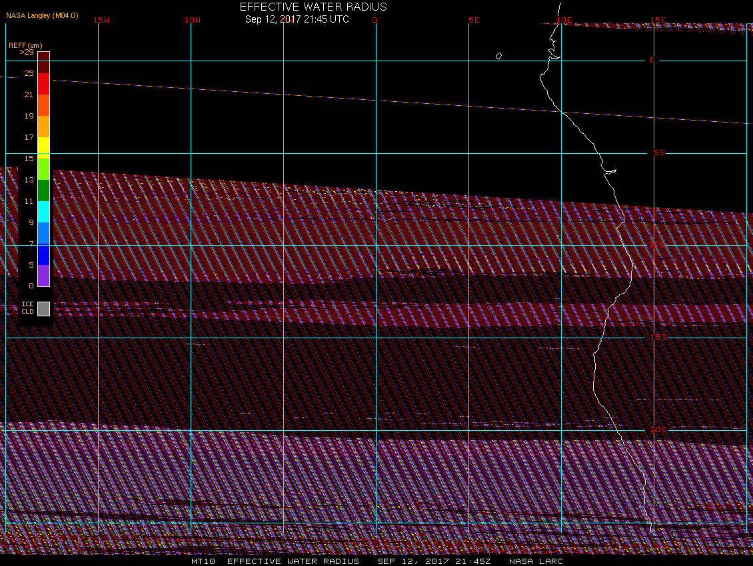Select the '>29' legend value
This screenshot has width=753, height=566.
(27, 52)
